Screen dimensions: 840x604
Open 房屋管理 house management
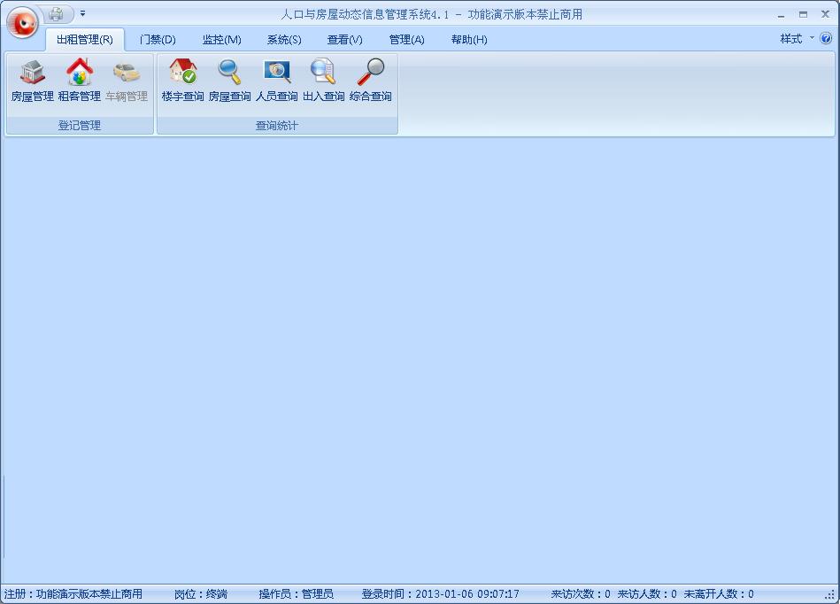pyautogui.click(x=32, y=81)
